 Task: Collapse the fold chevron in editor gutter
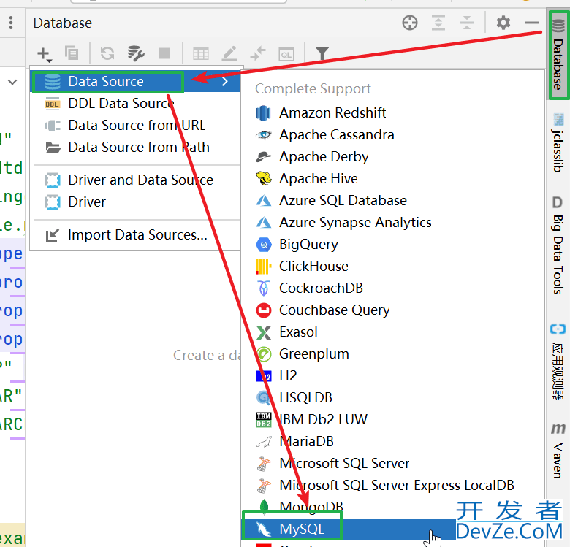pyautogui.click(x=12, y=82)
